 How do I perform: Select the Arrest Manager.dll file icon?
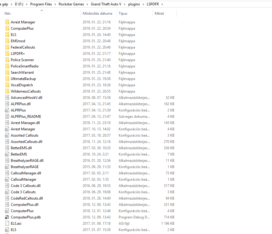pyautogui.click(x=7, y=123)
